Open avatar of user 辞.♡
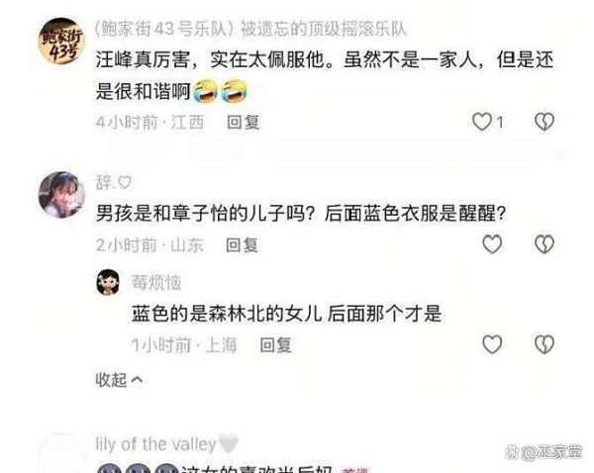594x473 pixels. point(61,195)
